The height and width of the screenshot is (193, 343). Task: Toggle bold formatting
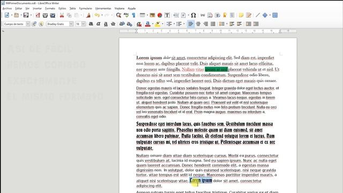click(91, 24)
